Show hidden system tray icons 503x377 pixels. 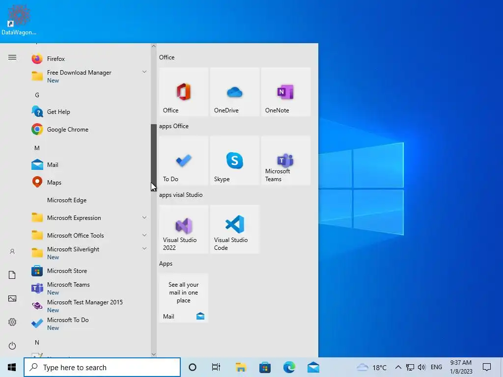click(398, 367)
